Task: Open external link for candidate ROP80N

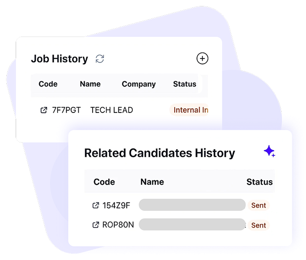Action: pos(96,225)
